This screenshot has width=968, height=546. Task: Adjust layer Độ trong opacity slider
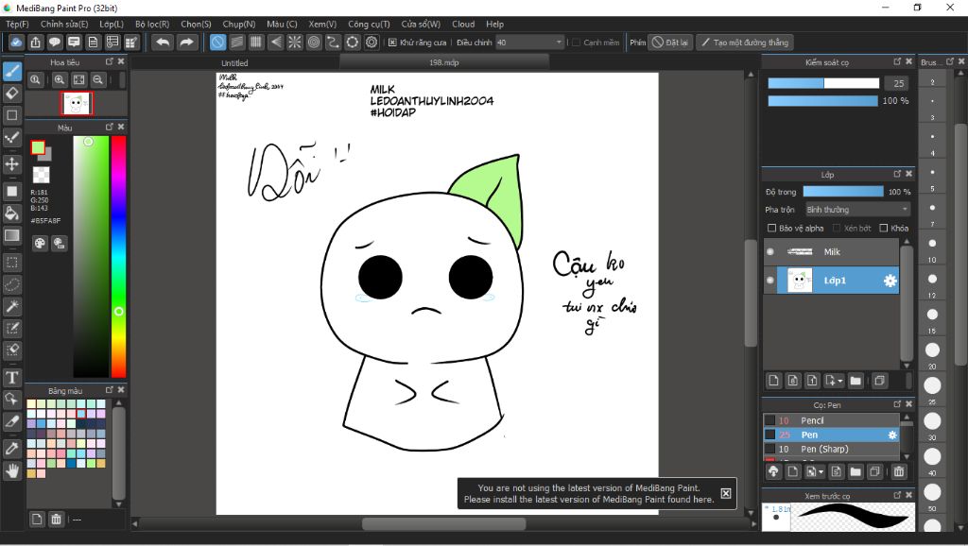(x=843, y=192)
